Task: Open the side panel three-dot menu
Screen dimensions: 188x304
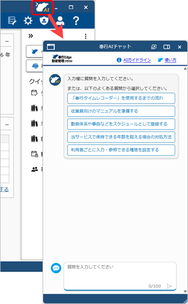Action: point(86,36)
